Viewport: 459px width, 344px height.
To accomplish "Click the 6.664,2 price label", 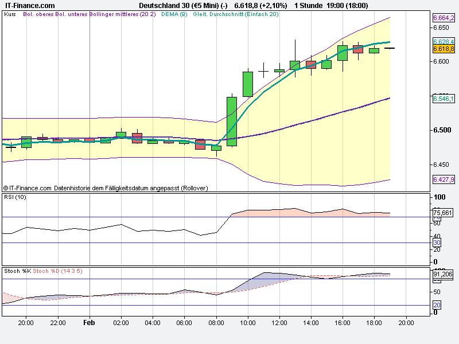I will pos(442,18).
